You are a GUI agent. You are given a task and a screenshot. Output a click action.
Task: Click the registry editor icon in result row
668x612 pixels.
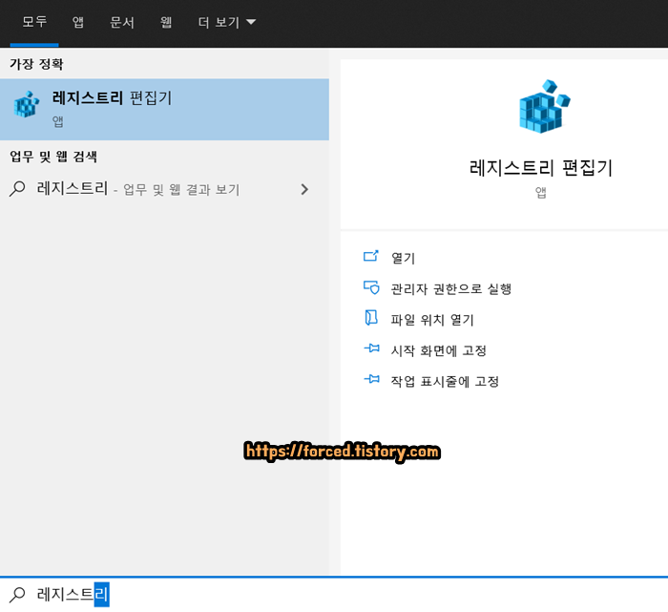[27, 104]
